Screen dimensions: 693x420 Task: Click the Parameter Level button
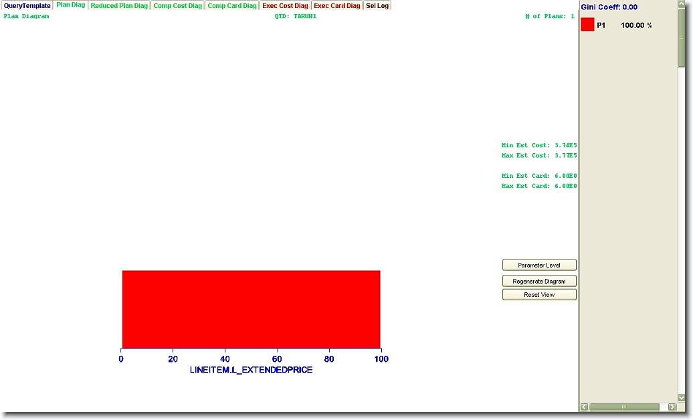[539, 266]
